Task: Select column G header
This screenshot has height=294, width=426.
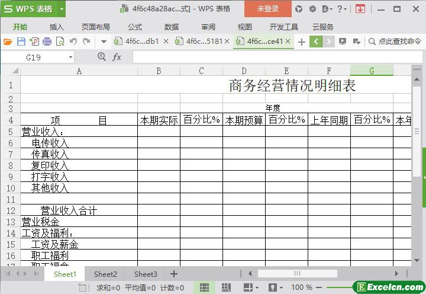Action: click(372, 71)
